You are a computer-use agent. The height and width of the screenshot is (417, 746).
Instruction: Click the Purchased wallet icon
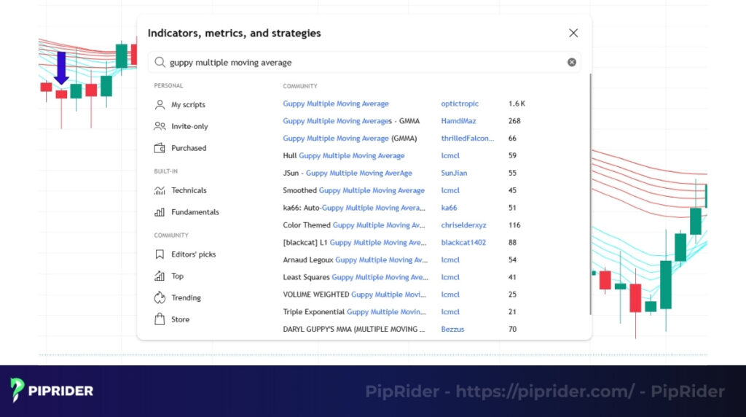pyautogui.click(x=160, y=148)
